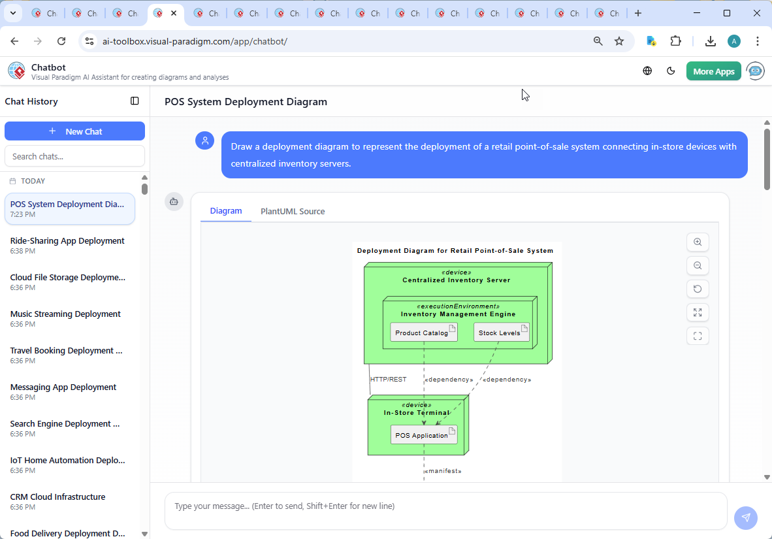The image size is (772, 539).
Task: Open the Ride-Sharing App Deployment chat
Action: (67, 240)
